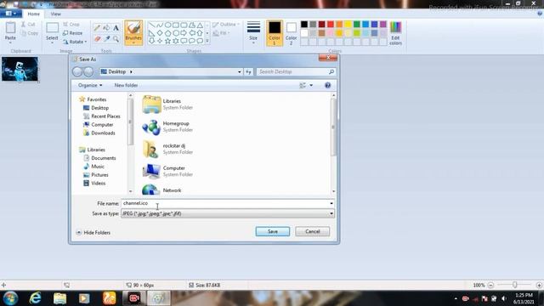The width and height of the screenshot is (544, 306).
Task: Click the Help icon in Save As dialog
Action: click(x=327, y=85)
